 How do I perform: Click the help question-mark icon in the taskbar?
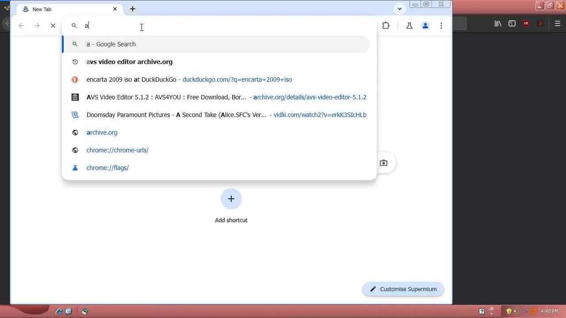tap(482, 311)
